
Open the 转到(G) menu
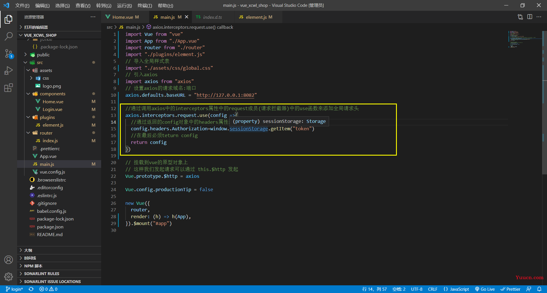[x=104, y=5]
